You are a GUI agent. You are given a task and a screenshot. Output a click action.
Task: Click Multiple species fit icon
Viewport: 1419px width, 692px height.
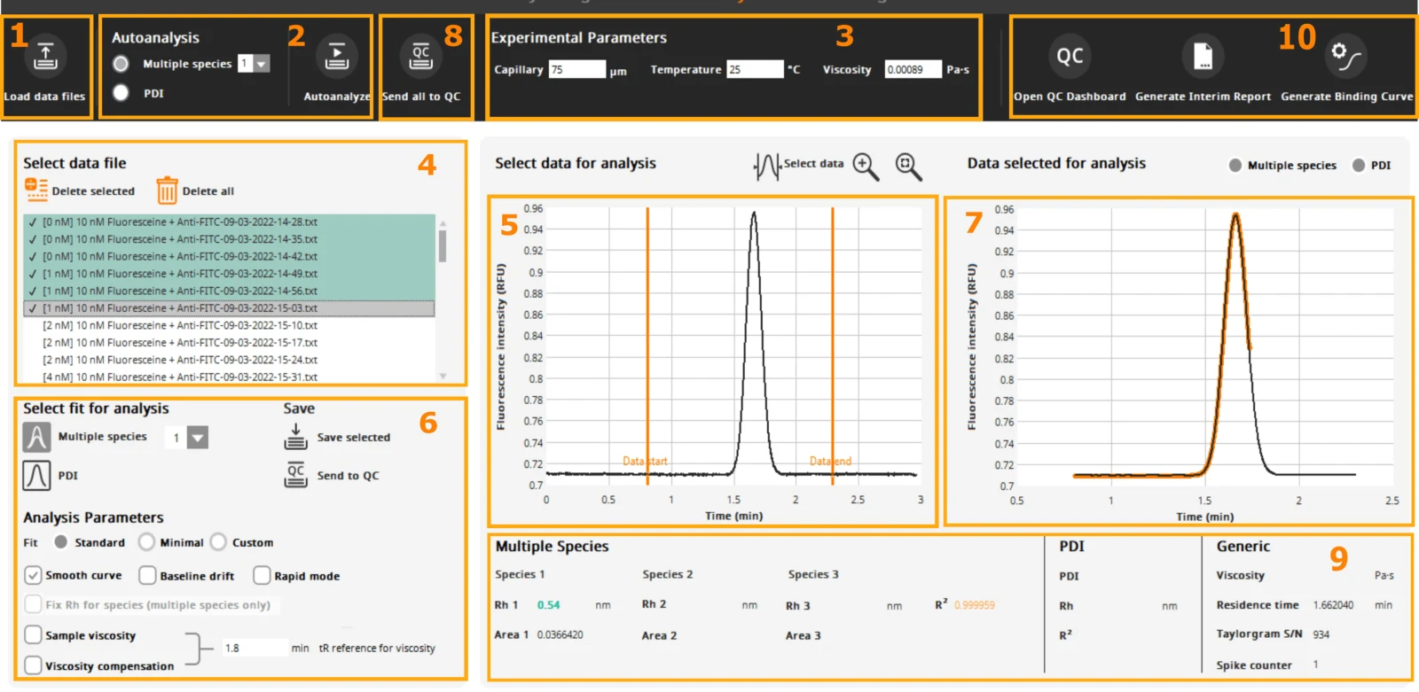[x=36, y=437]
